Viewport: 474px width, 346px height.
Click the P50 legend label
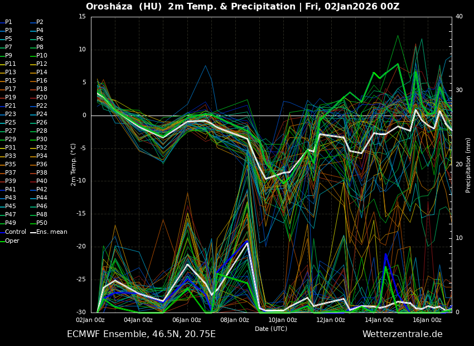point(41,223)
